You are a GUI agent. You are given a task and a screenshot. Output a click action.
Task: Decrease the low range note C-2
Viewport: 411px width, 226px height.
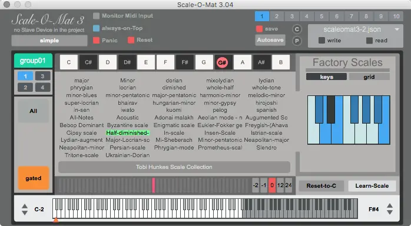(x=25, y=212)
